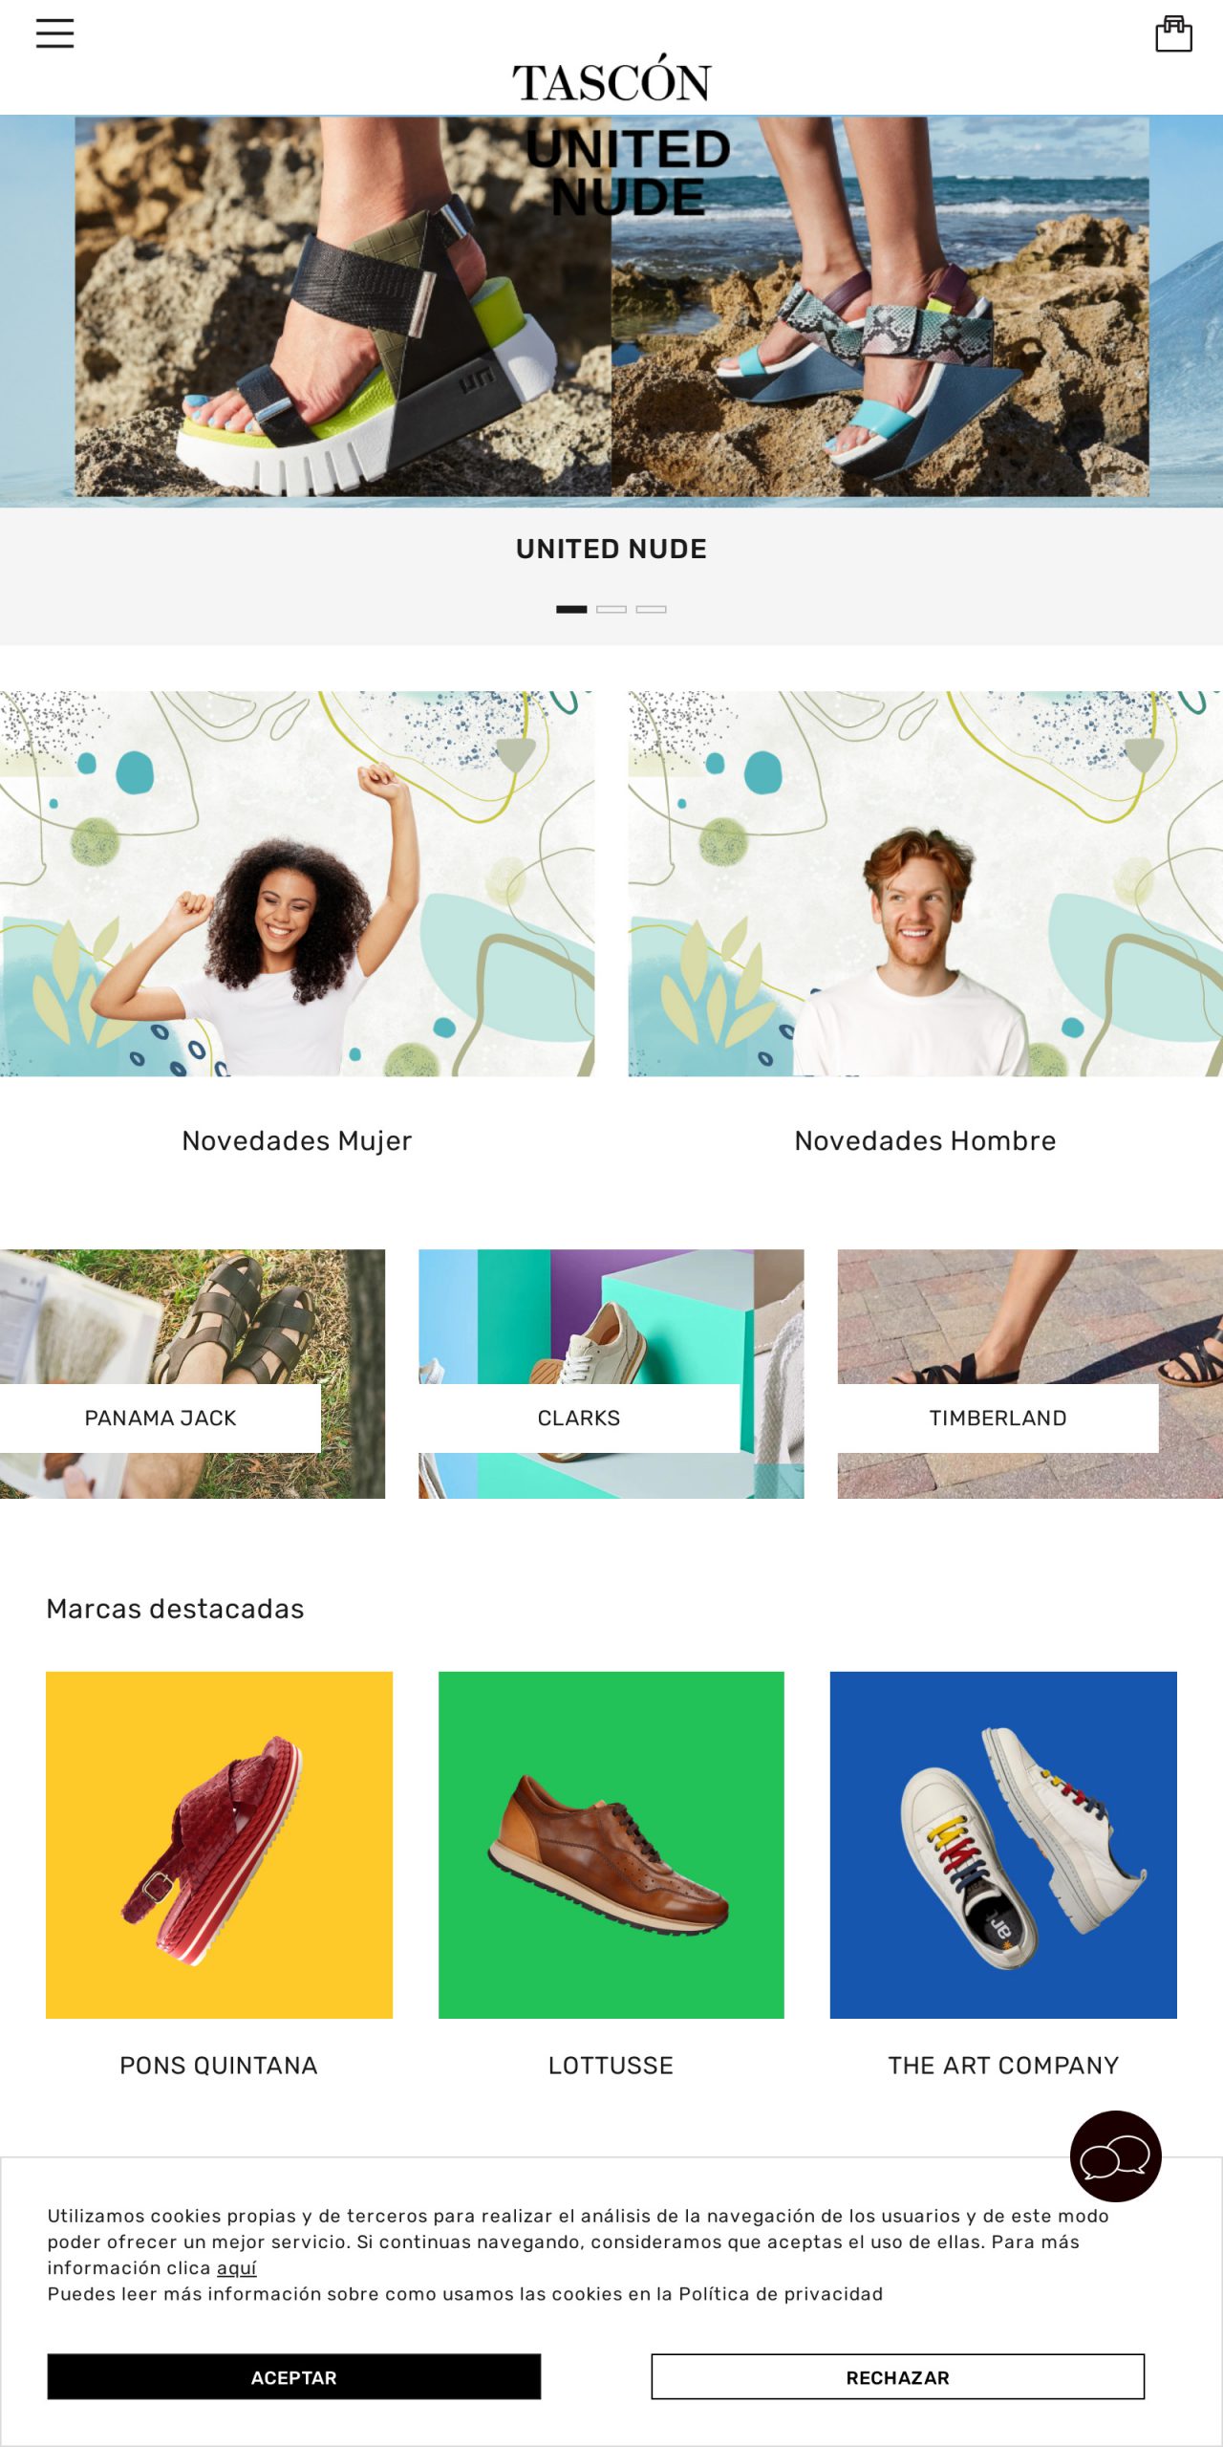Open Novedades Mujer image
The height and width of the screenshot is (2447, 1223).
coord(297,884)
